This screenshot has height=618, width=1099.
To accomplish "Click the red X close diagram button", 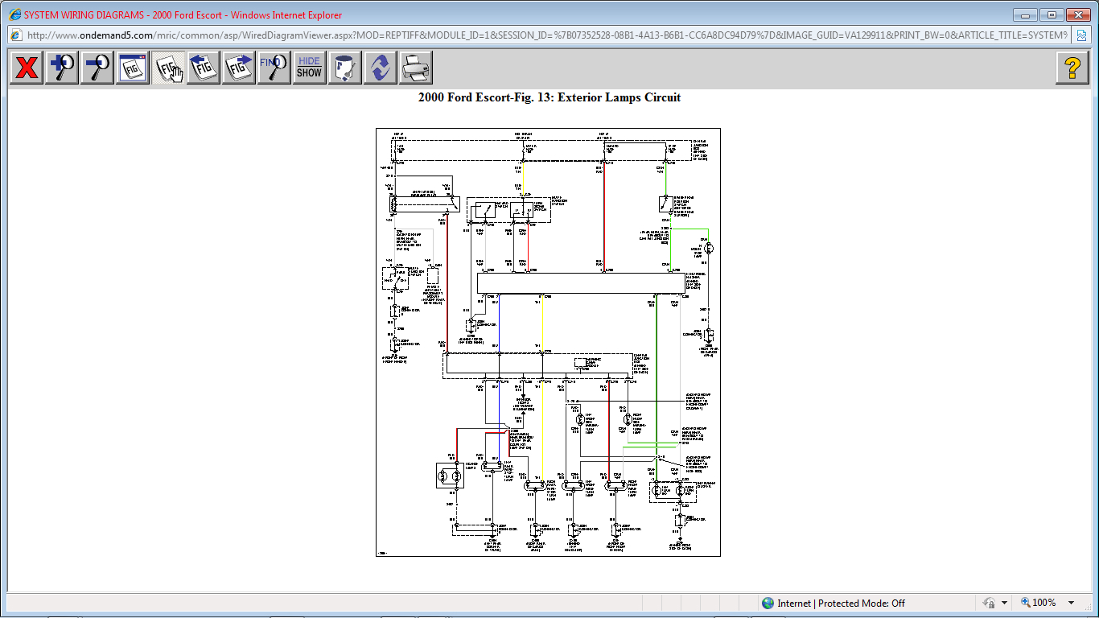I will (x=27, y=68).
